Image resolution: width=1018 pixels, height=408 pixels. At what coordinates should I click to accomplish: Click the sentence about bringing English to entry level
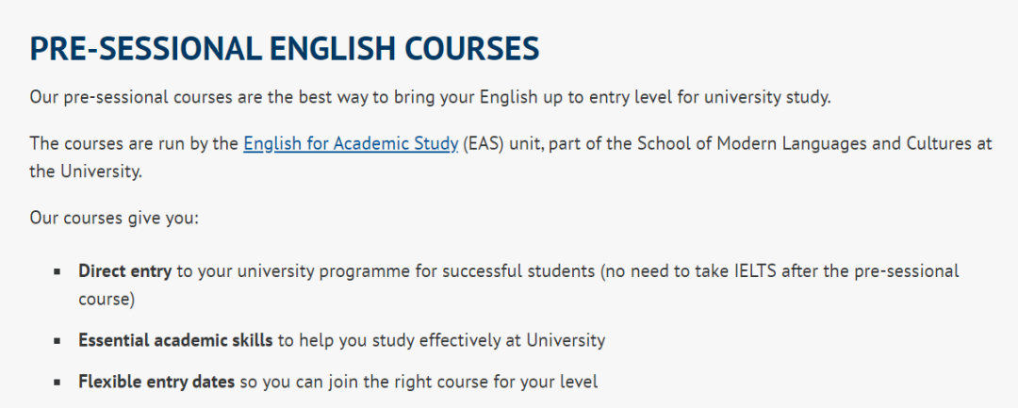[x=431, y=97]
